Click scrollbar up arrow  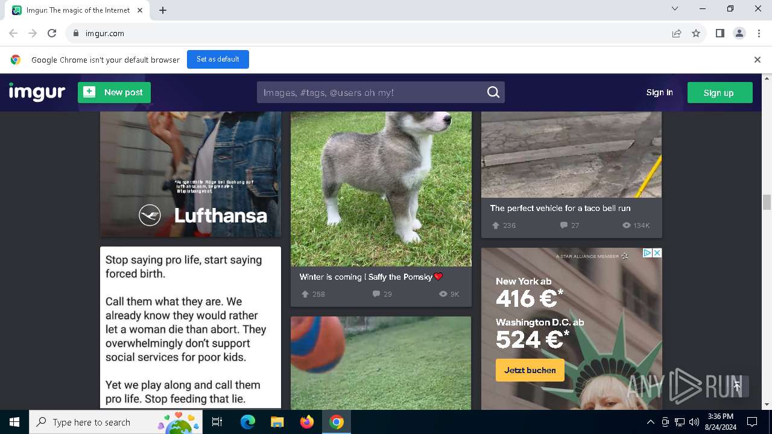point(767,79)
